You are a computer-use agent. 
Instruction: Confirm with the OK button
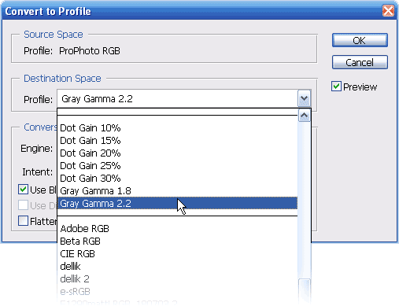coord(360,40)
